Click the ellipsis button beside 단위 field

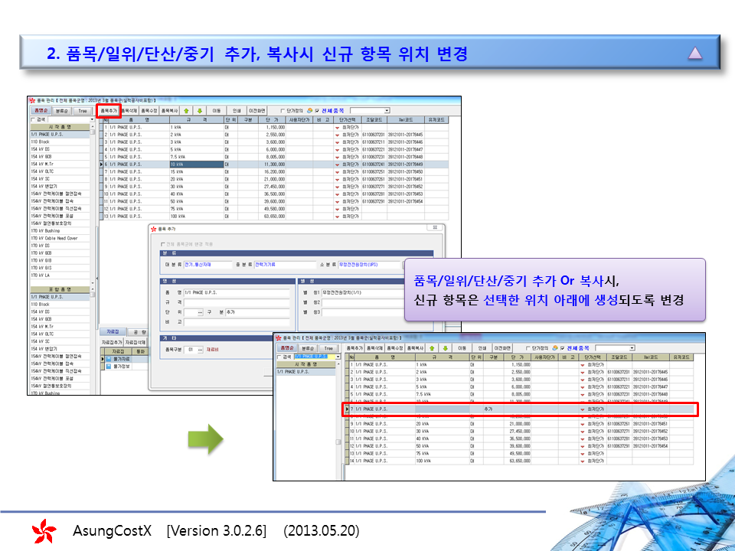pyautogui.click(x=201, y=312)
